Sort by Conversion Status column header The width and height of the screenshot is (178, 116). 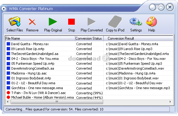click(x=89, y=38)
